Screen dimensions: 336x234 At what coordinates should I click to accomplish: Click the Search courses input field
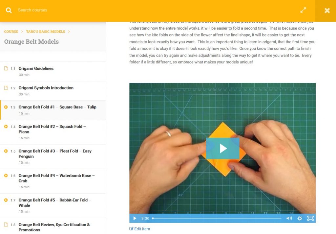tap(150, 10)
